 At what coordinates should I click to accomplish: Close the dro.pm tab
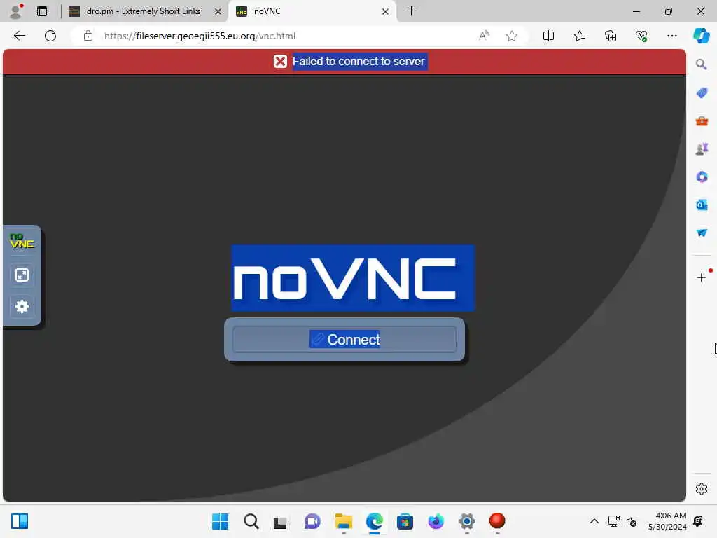point(218,11)
